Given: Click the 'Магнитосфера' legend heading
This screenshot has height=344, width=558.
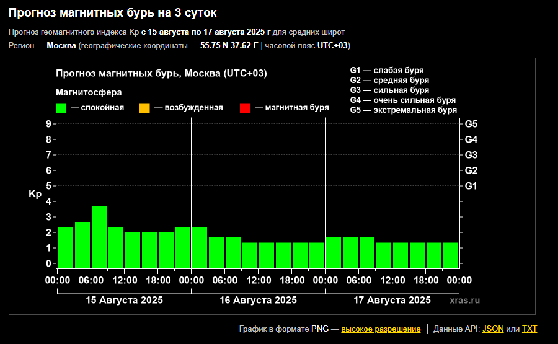Looking at the screenshot, I should pos(89,92).
